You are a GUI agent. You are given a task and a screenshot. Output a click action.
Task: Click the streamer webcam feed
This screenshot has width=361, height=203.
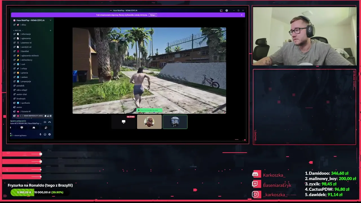[305, 36]
